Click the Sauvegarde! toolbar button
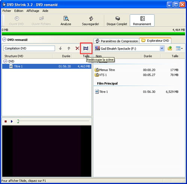 [x=91, y=21]
